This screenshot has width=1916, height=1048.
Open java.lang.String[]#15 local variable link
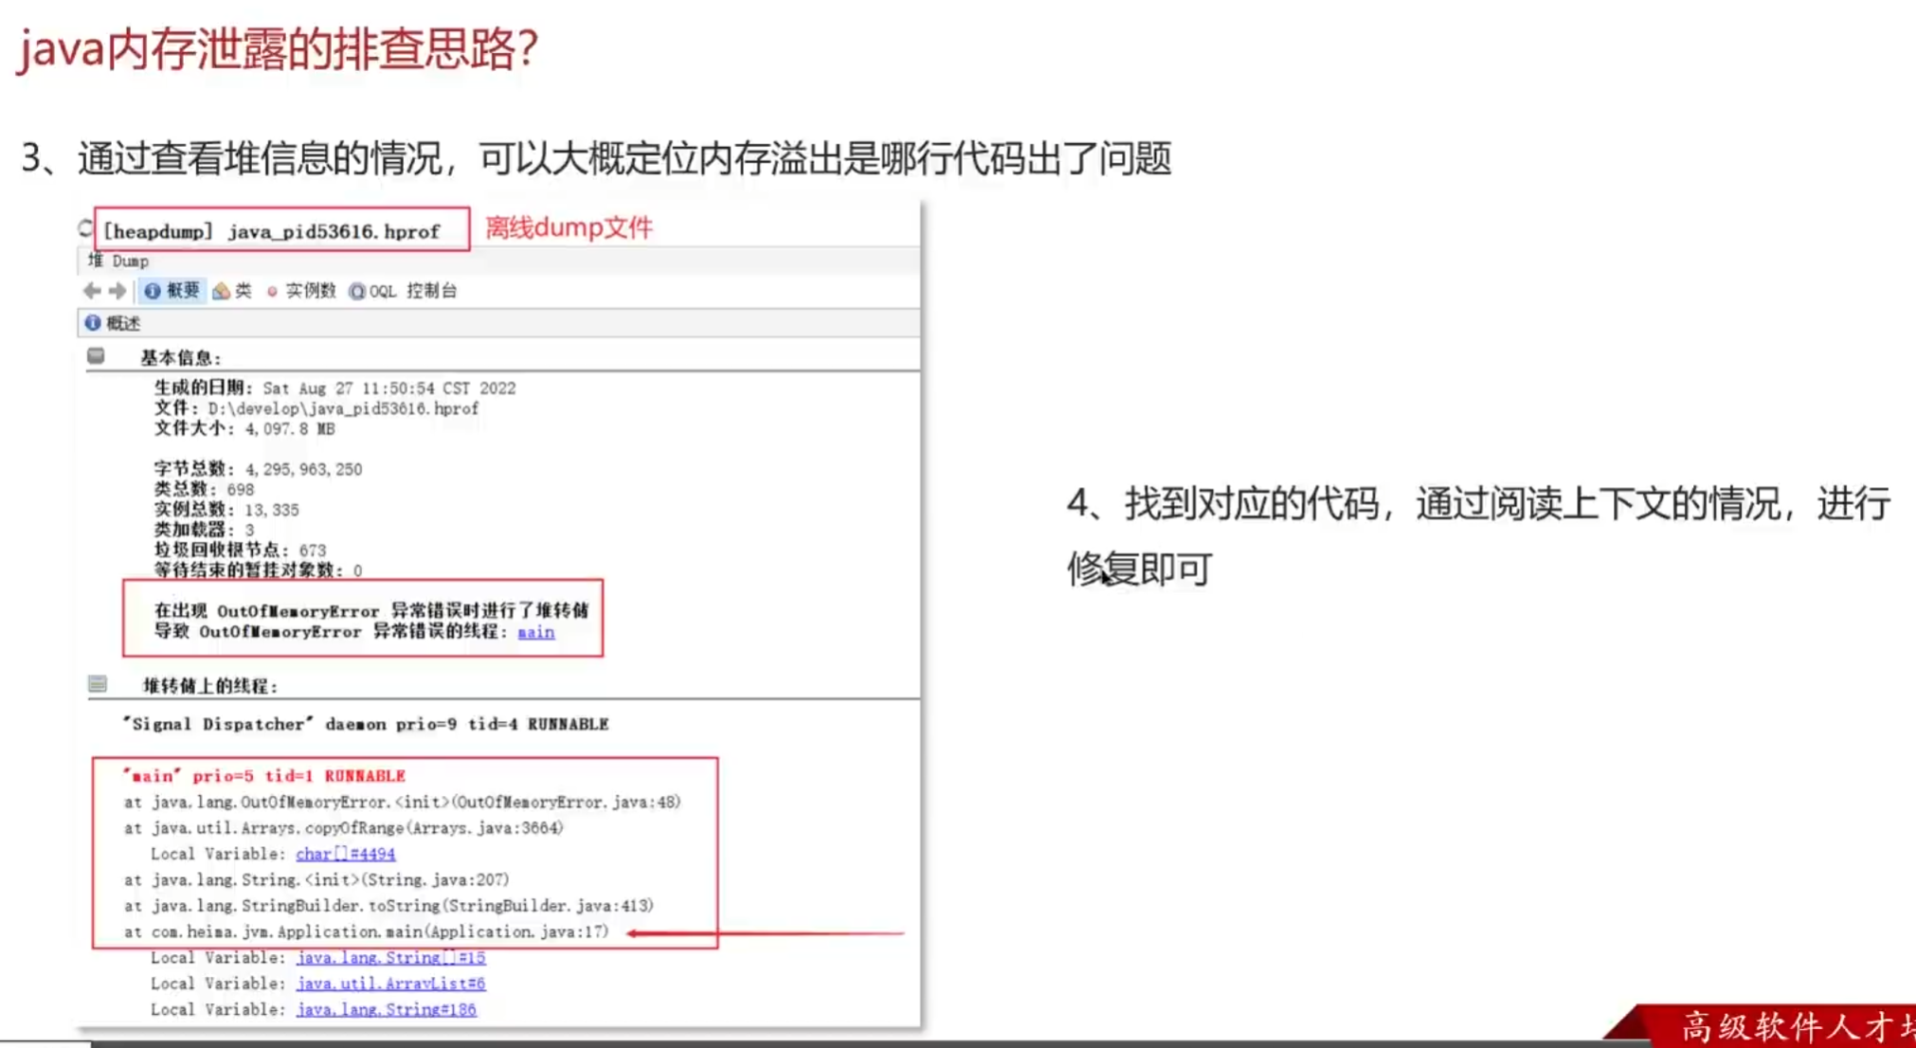(x=390, y=958)
